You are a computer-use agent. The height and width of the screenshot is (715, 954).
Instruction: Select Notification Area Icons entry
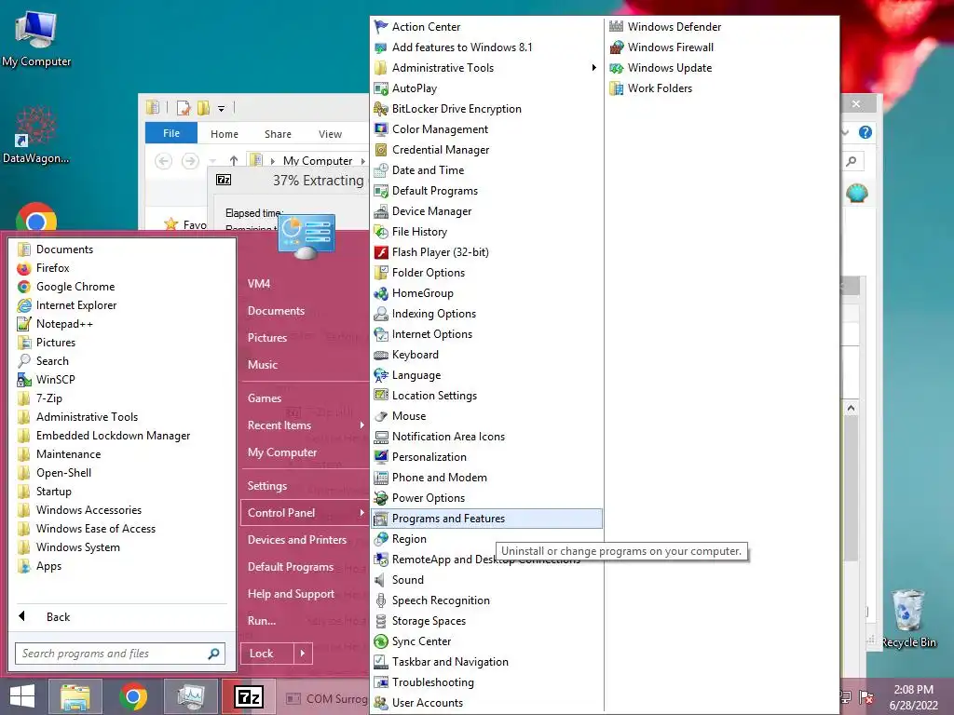[486, 437]
